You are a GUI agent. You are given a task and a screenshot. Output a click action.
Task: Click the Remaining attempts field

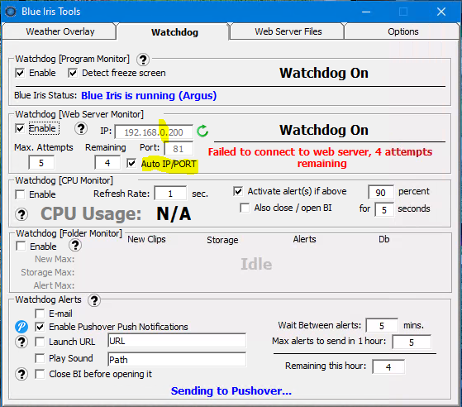click(x=107, y=163)
